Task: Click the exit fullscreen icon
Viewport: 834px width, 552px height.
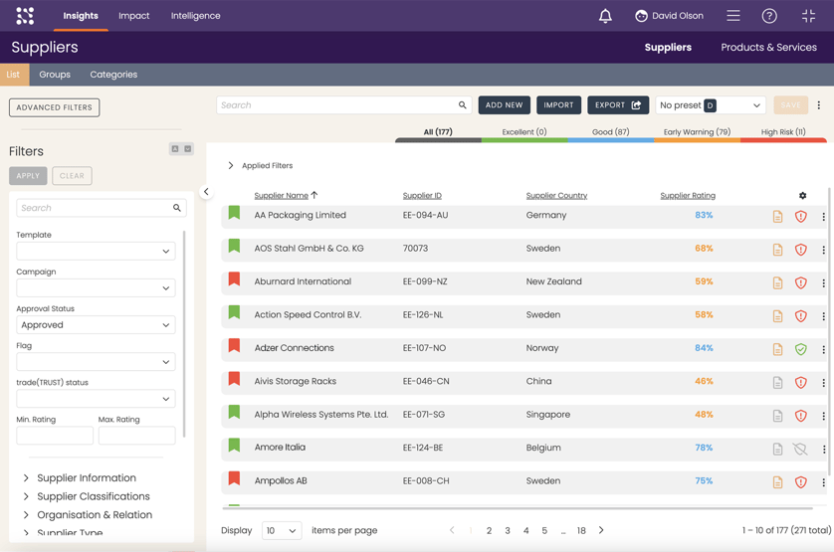Action: pyautogui.click(x=808, y=16)
